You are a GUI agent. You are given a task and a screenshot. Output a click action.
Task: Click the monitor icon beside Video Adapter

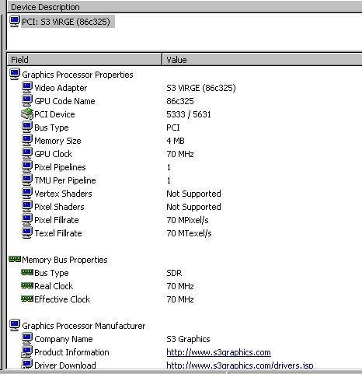27,88
